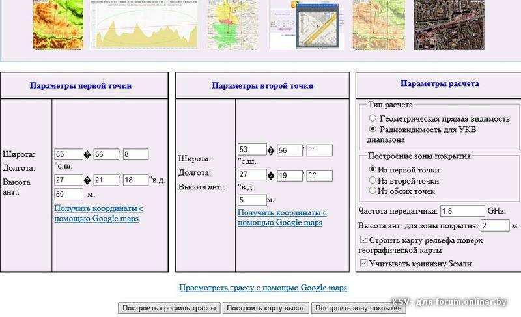The height and width of the screenshot is (317, 521).
Task: Focus second point latitude minutes field
Action: point(290,150)
